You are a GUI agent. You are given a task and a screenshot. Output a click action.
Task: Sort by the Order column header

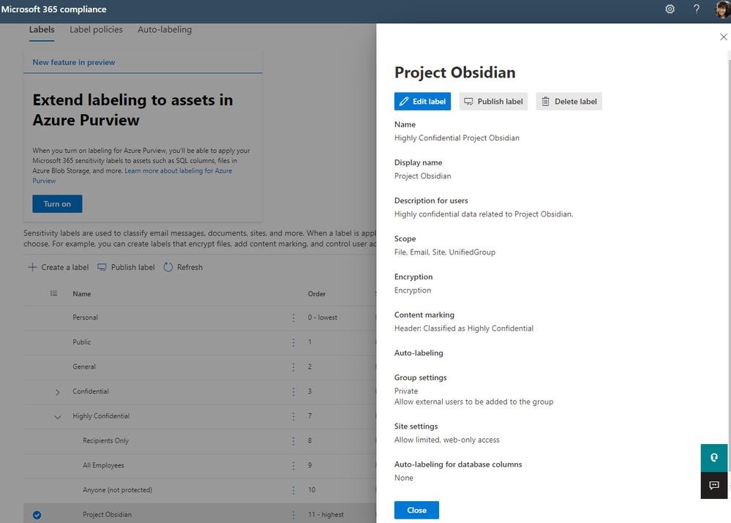pyautogui.click(x=317, y=293)
